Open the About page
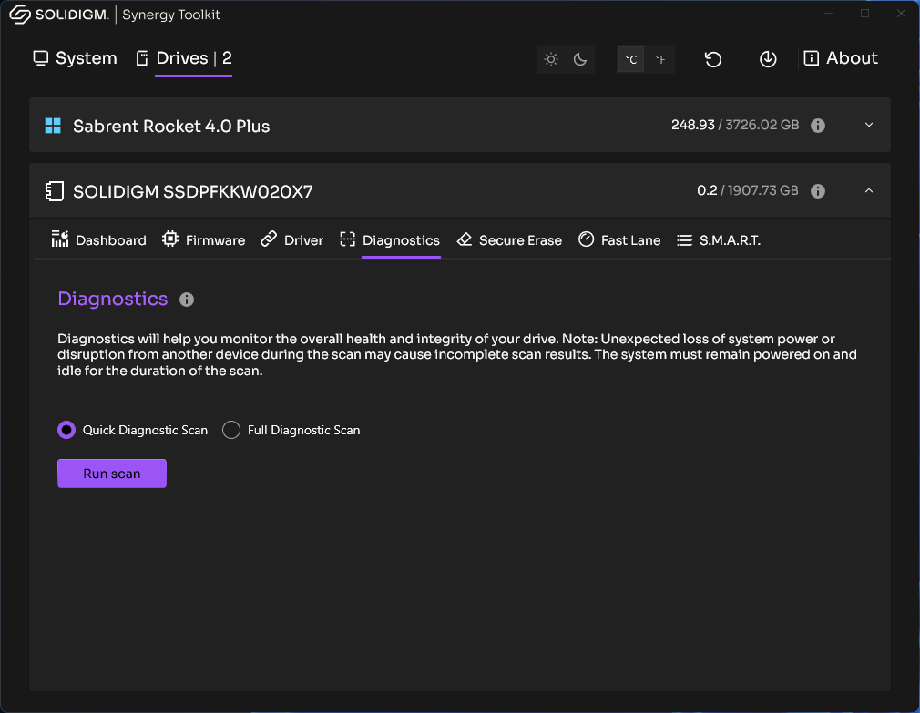This screenshot has width=920, height=713. click(841, 58)
